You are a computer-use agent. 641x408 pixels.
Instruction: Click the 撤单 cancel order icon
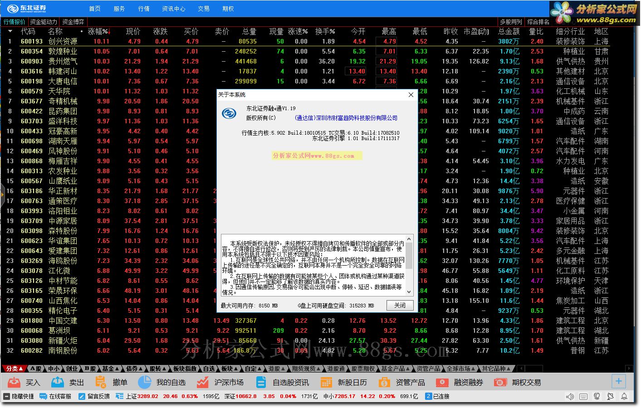tap(101, 382)
